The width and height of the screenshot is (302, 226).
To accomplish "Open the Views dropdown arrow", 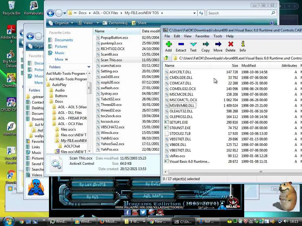I will tap(98, 23).
